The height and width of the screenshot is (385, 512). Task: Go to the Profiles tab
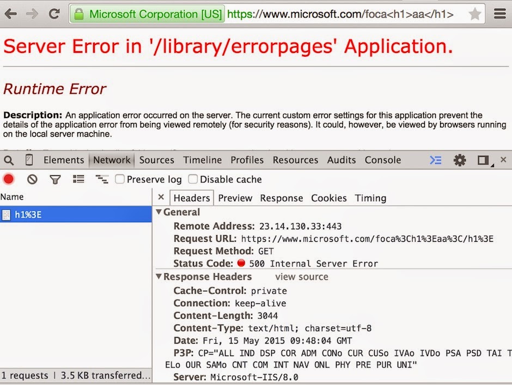[247, 160]
